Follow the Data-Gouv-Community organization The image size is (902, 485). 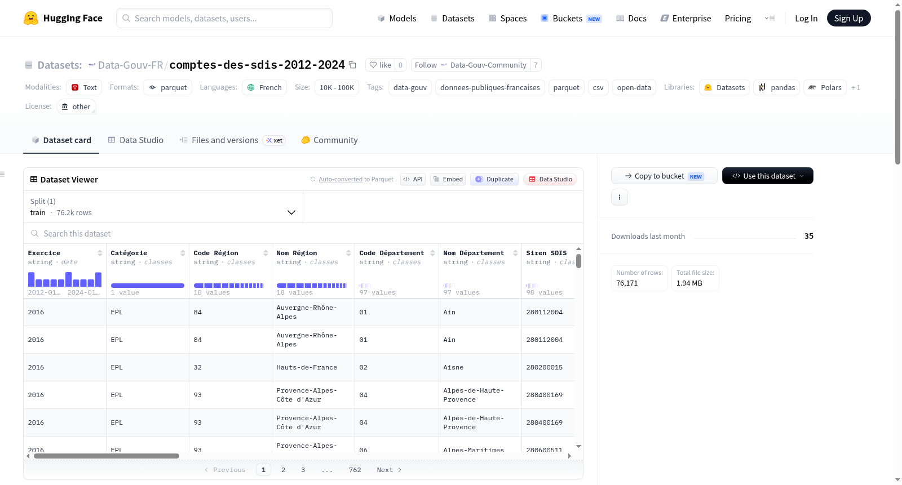pos(471,65)
